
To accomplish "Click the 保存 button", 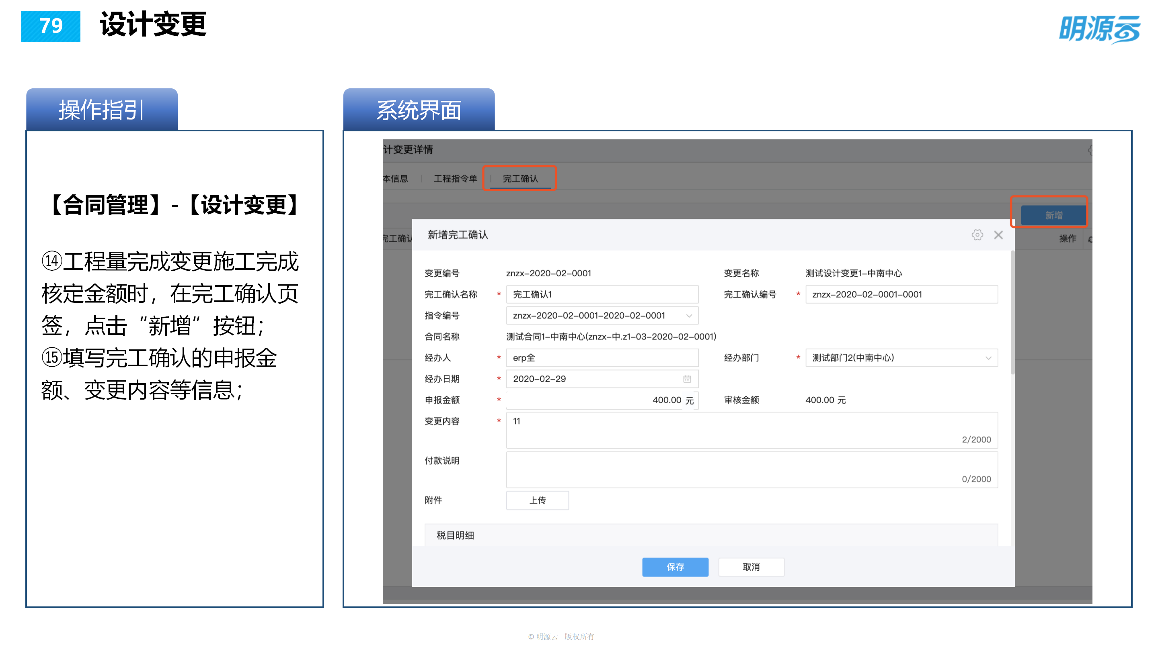I will coord(675,567).
